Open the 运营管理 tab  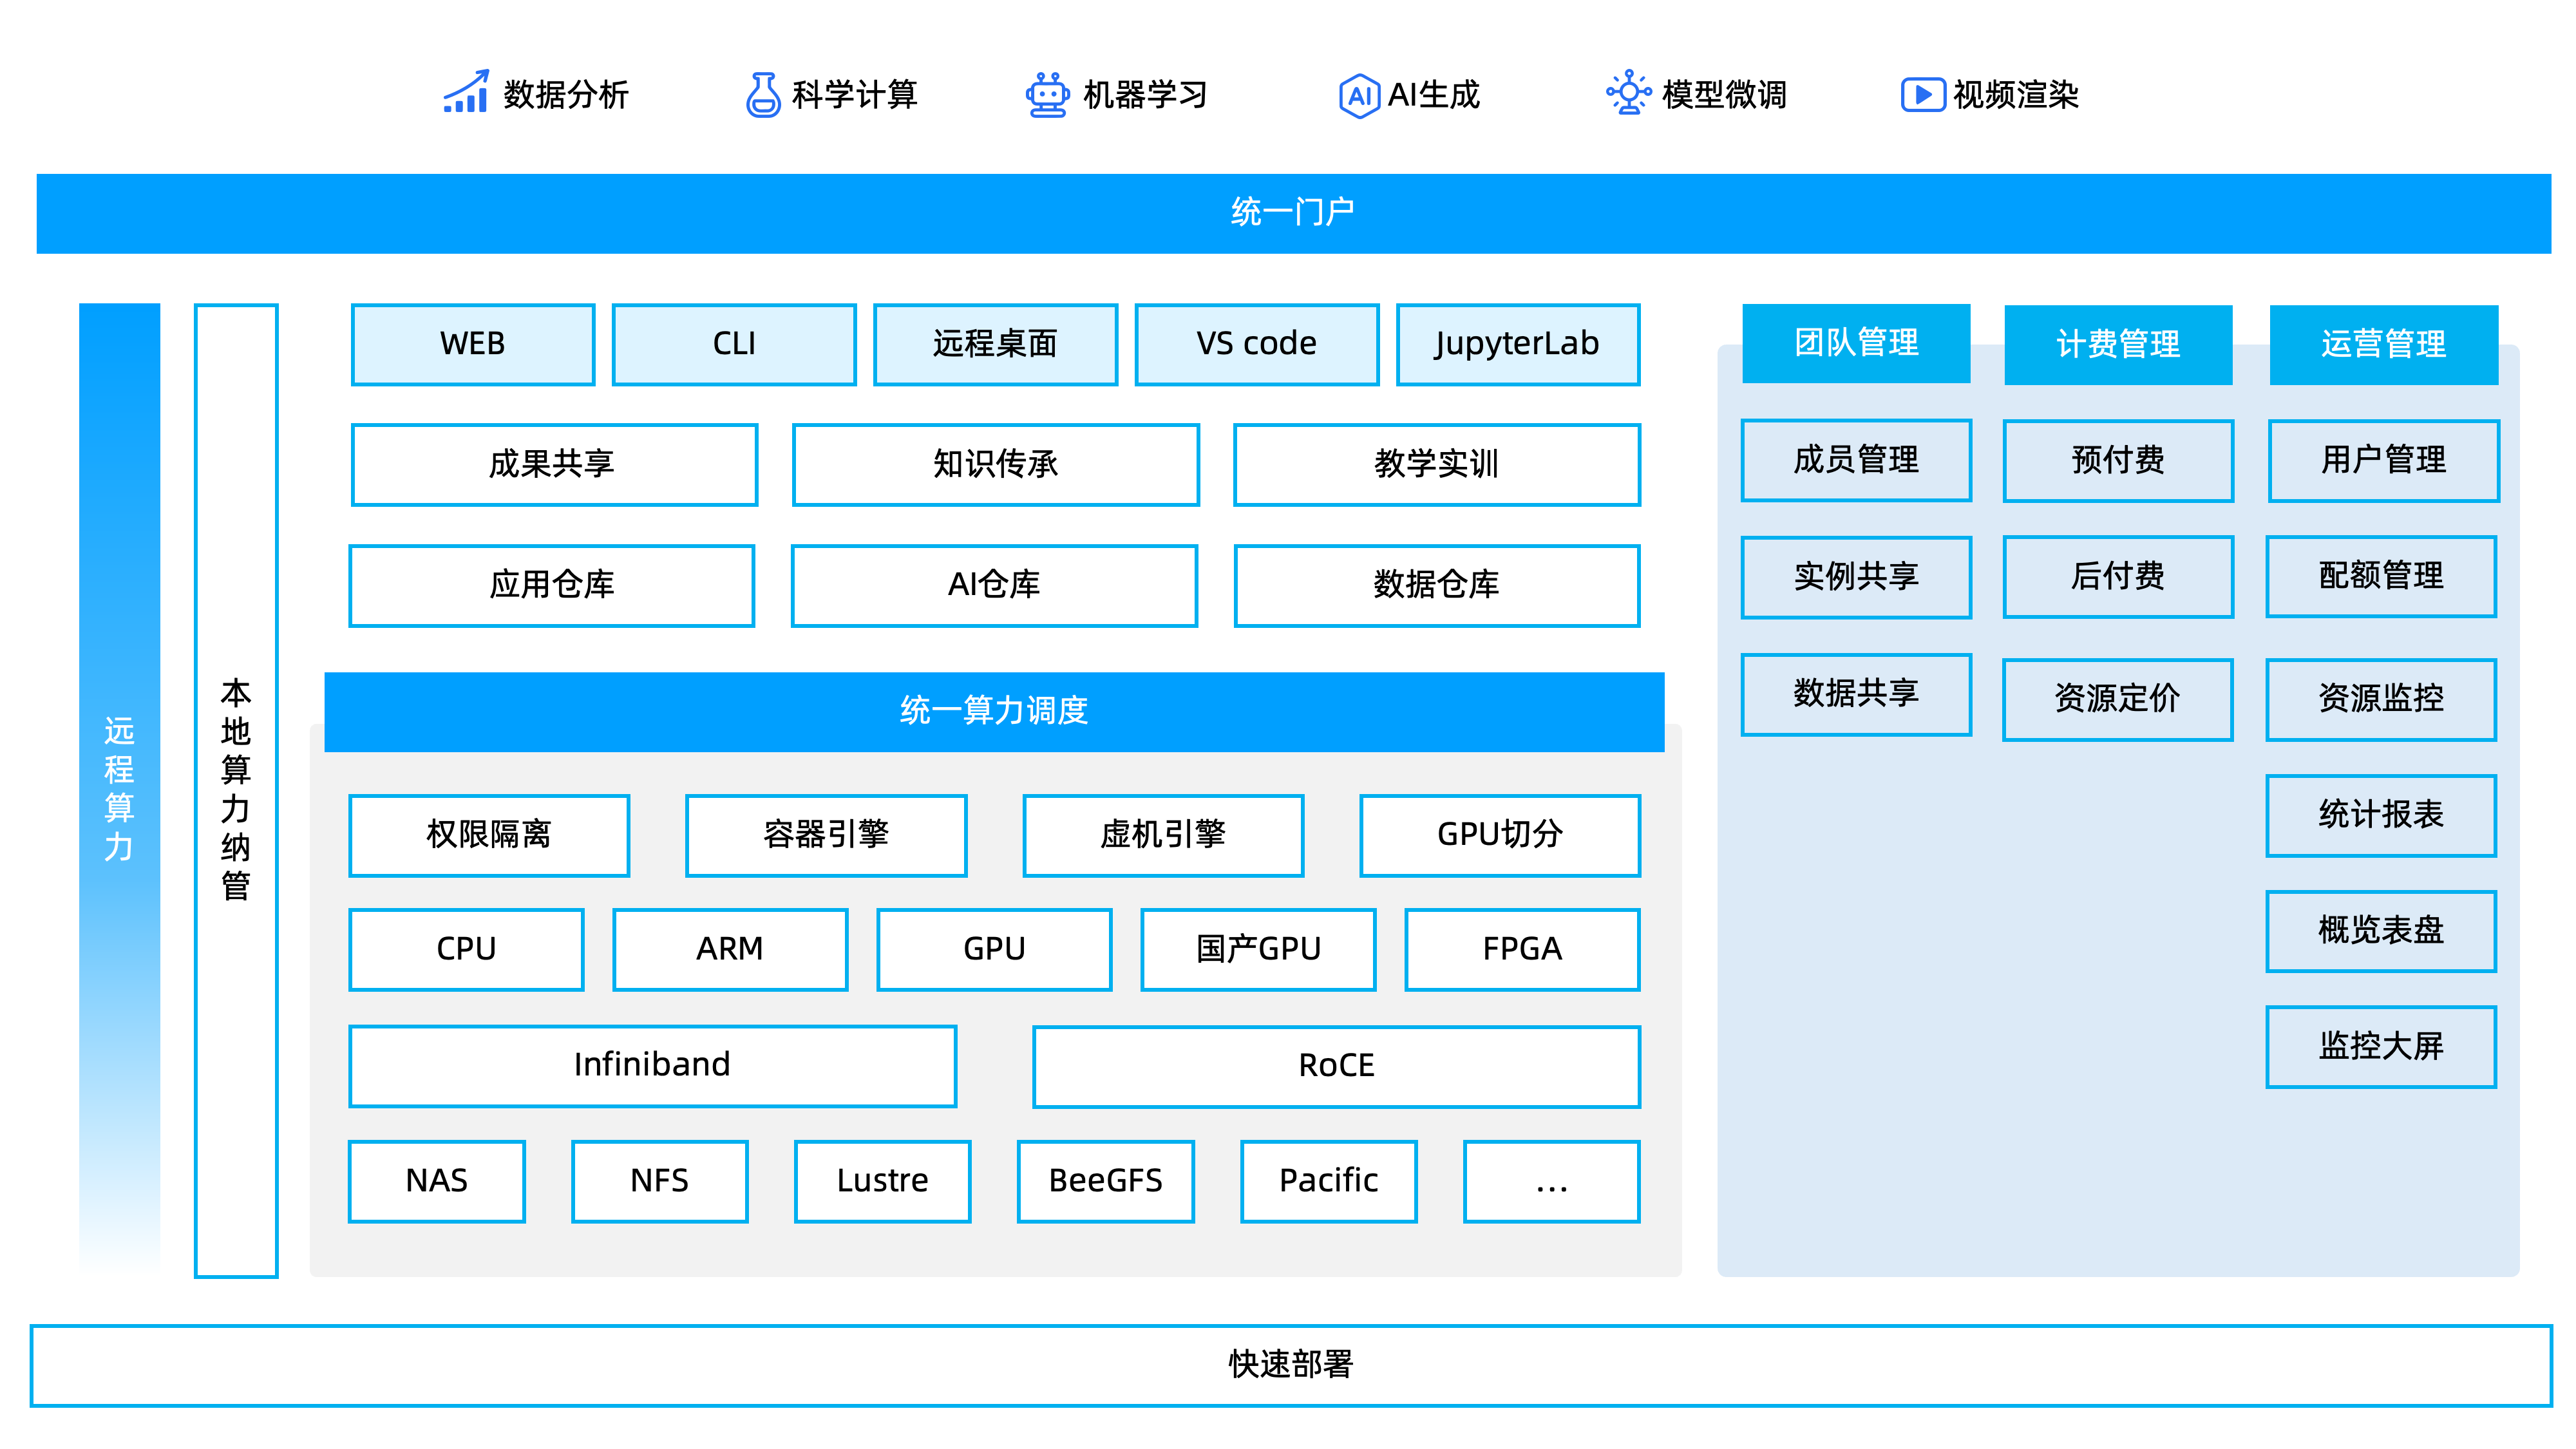2383,343
